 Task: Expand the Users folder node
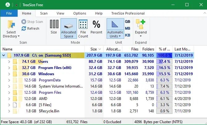[9, 62]
